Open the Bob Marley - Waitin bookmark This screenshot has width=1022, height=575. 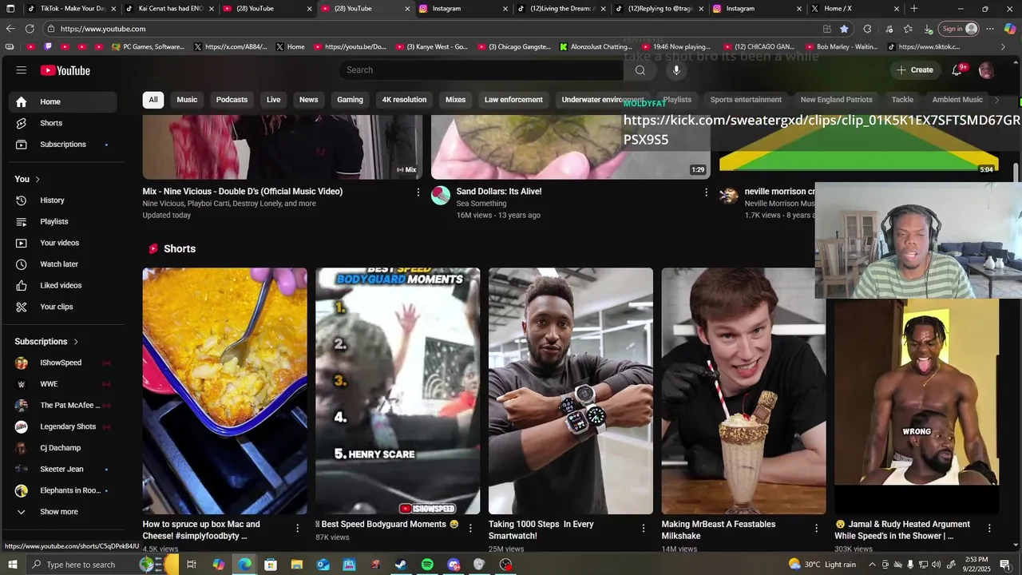[841, 47]
